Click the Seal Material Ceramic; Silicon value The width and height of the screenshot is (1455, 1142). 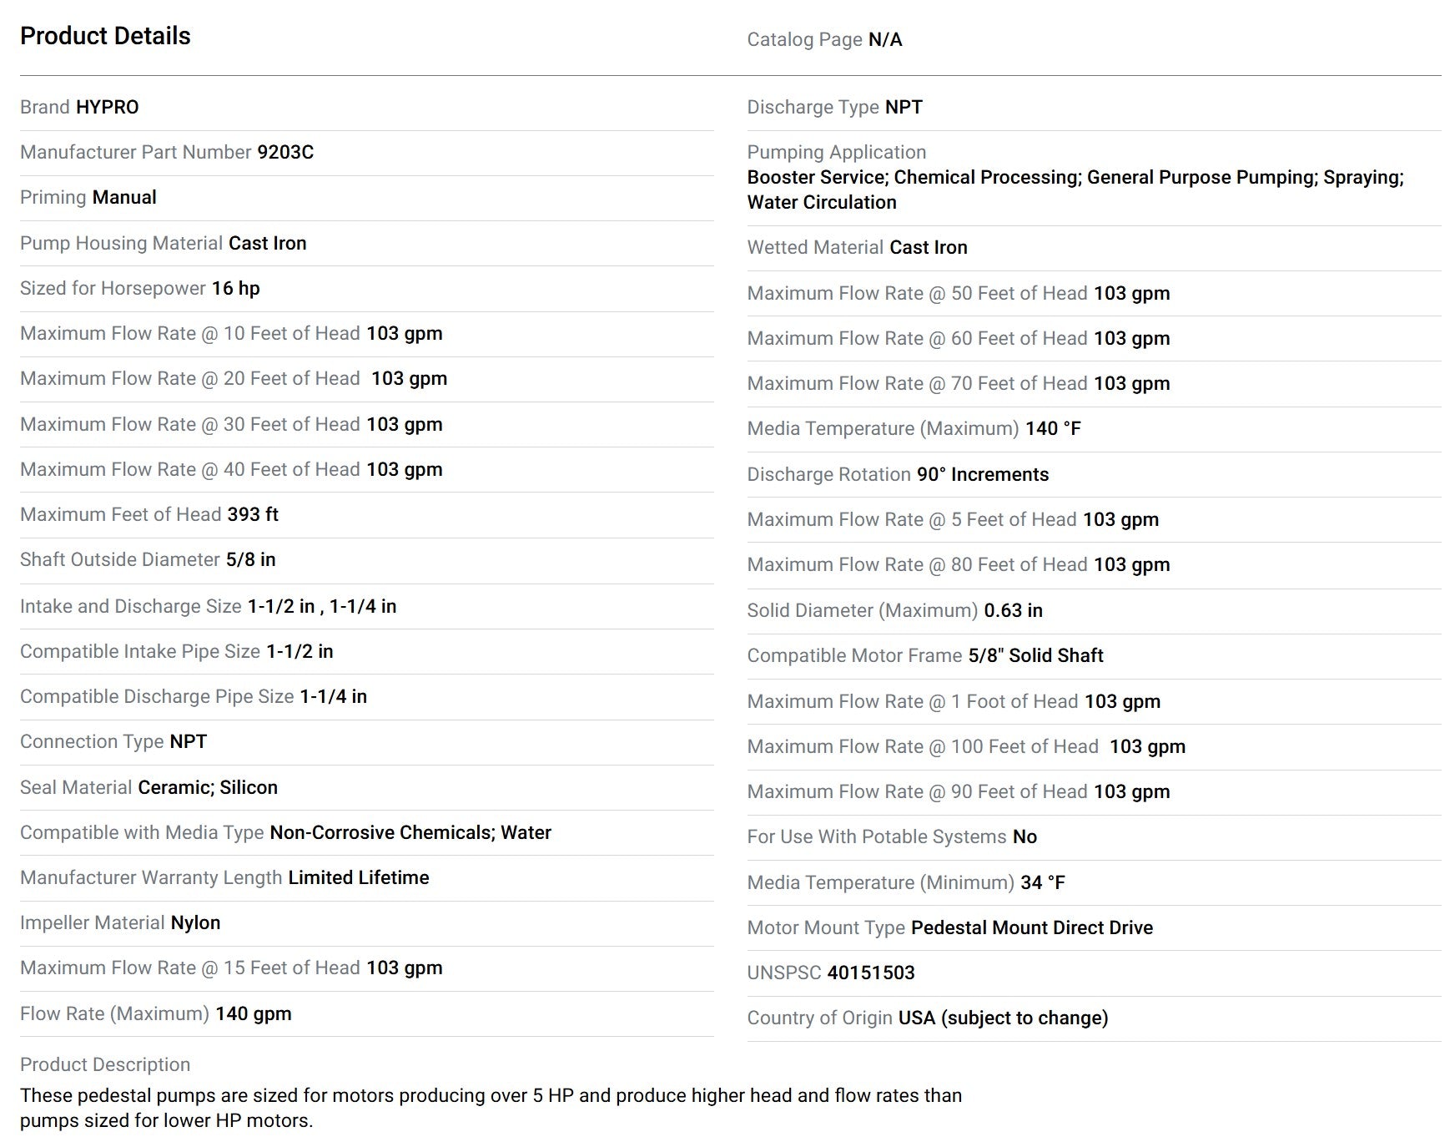coord(208,787)
